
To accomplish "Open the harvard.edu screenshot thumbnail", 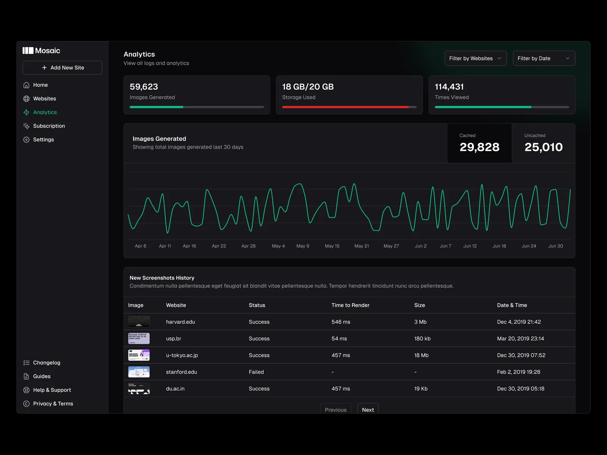I will point(139,322).
